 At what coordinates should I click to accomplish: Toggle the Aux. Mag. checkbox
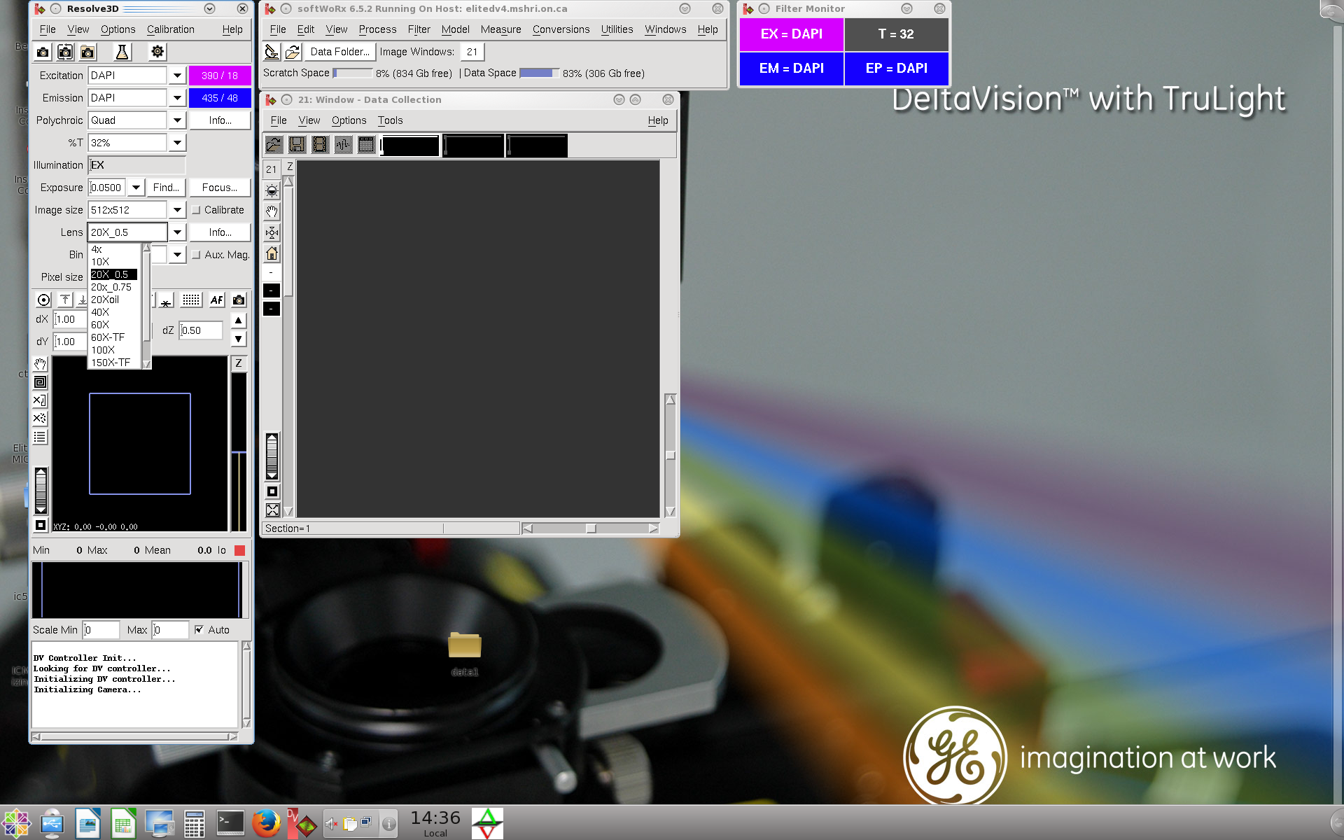[197, 255]
